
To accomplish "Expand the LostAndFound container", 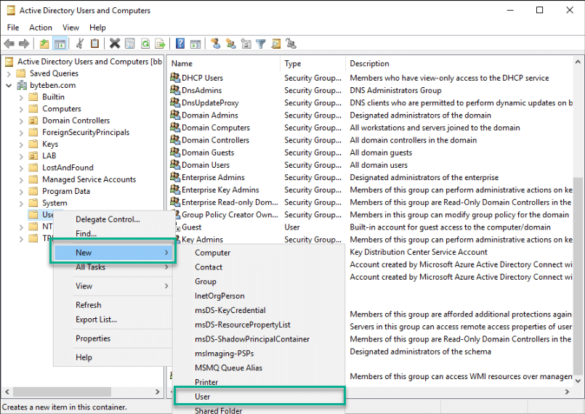I will point(21,169).
